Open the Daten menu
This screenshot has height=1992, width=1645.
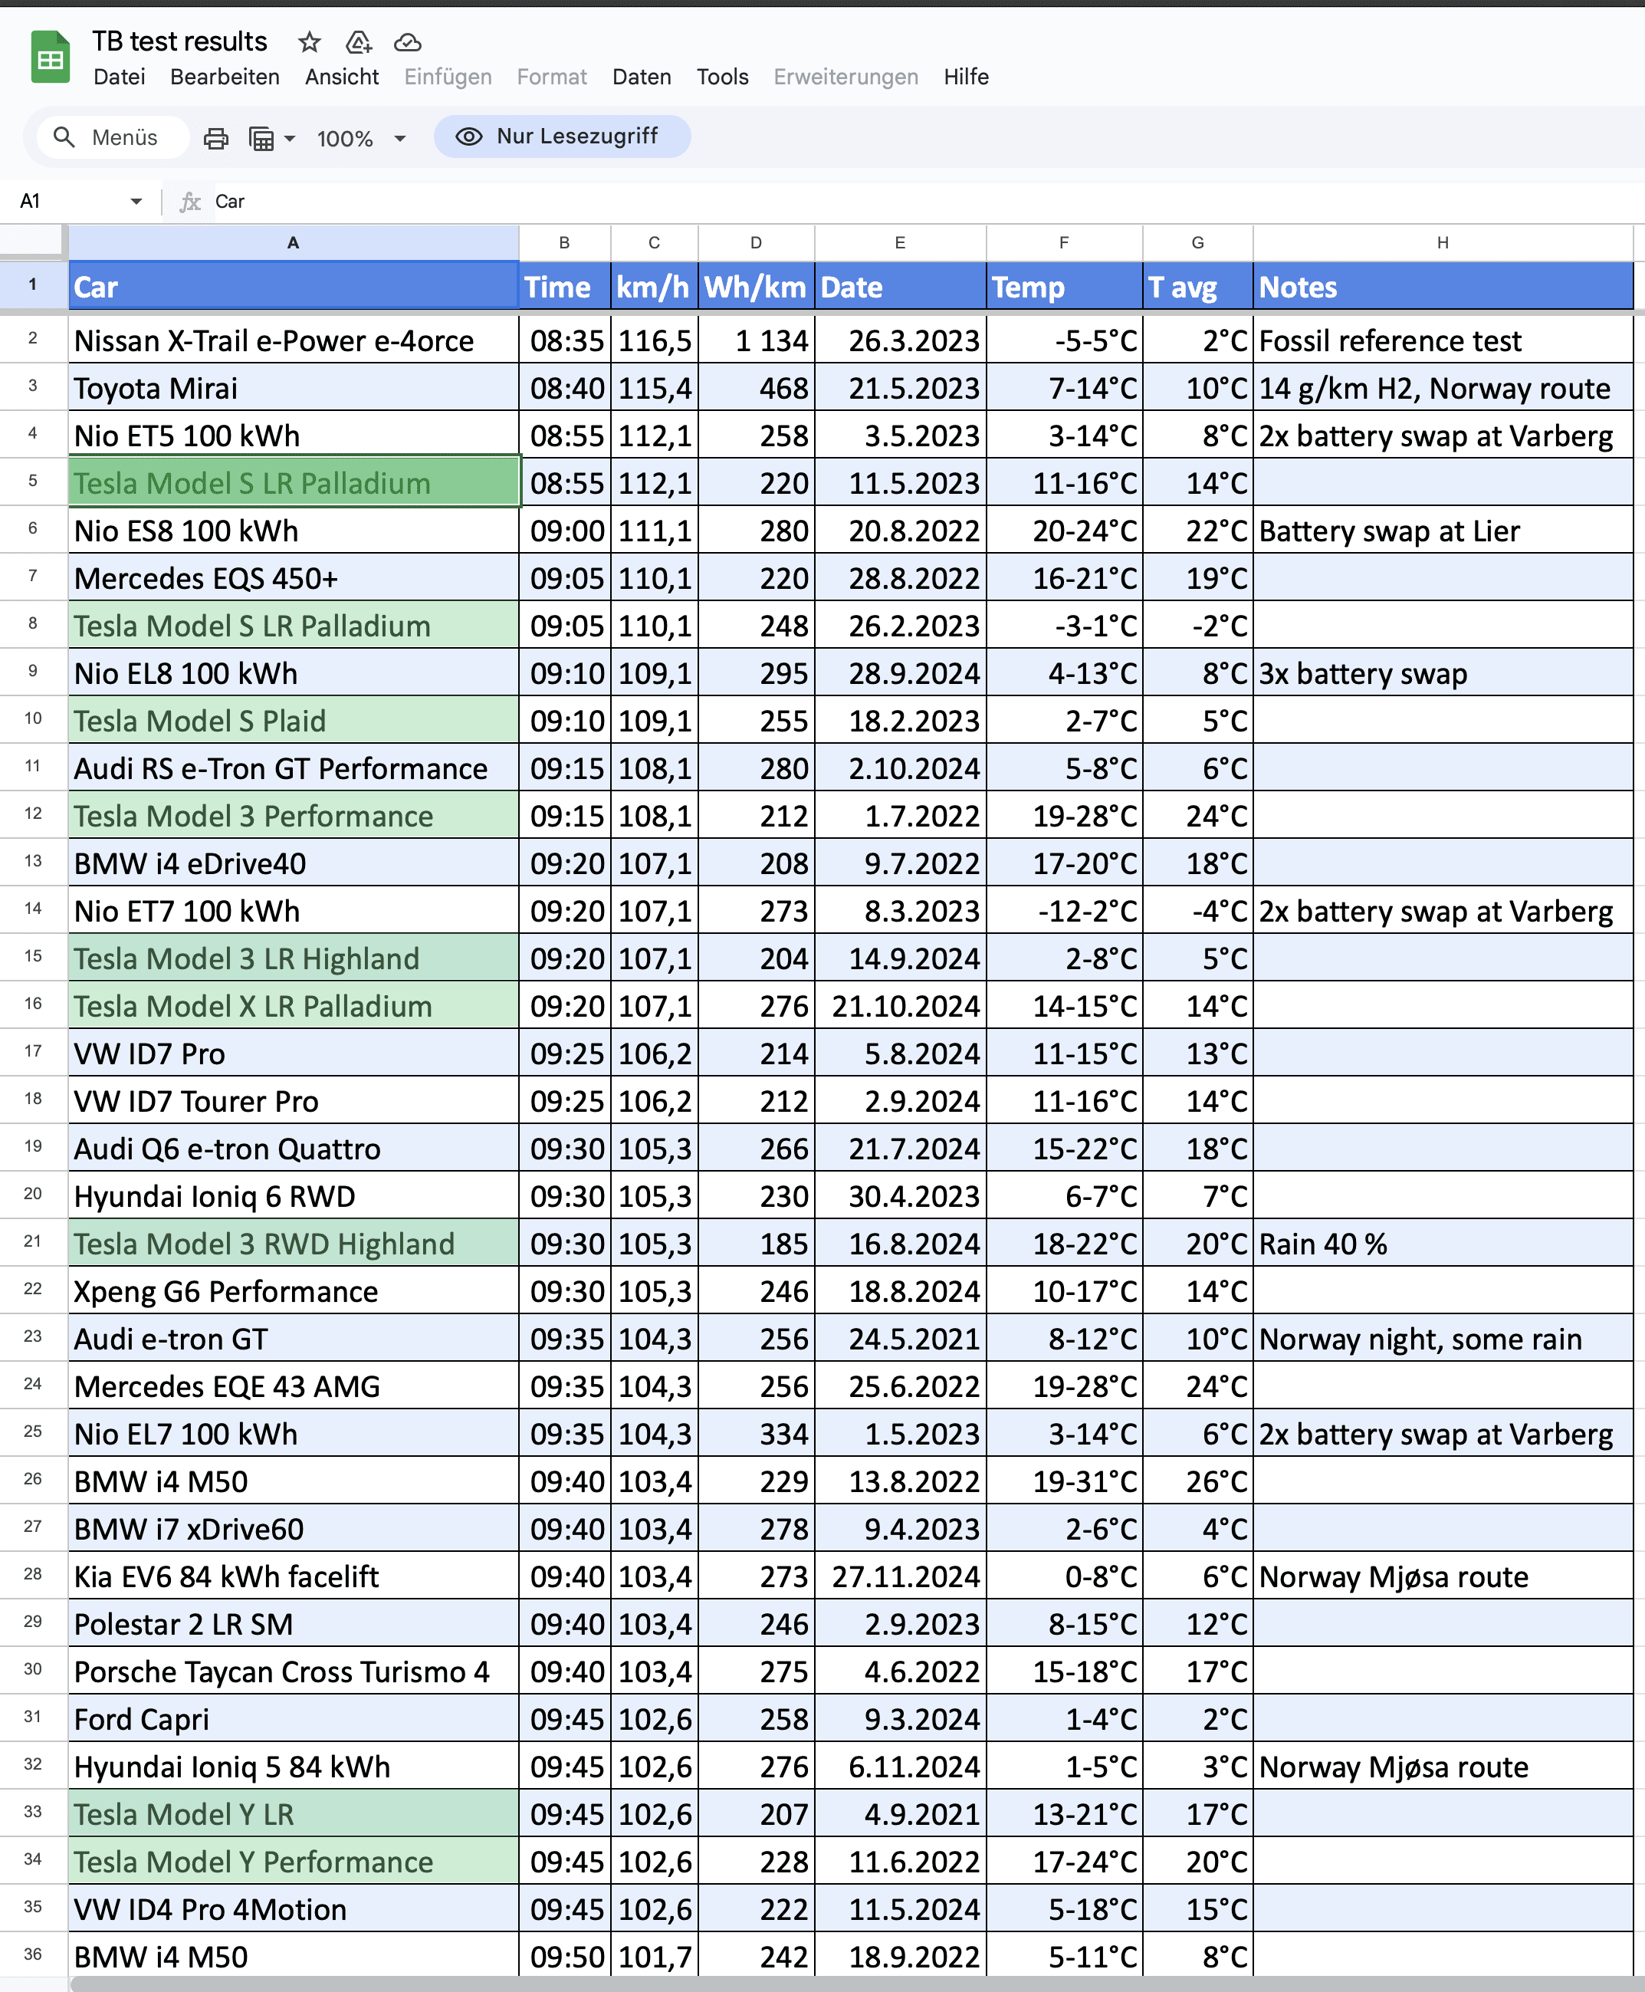[x=642, y=77]
